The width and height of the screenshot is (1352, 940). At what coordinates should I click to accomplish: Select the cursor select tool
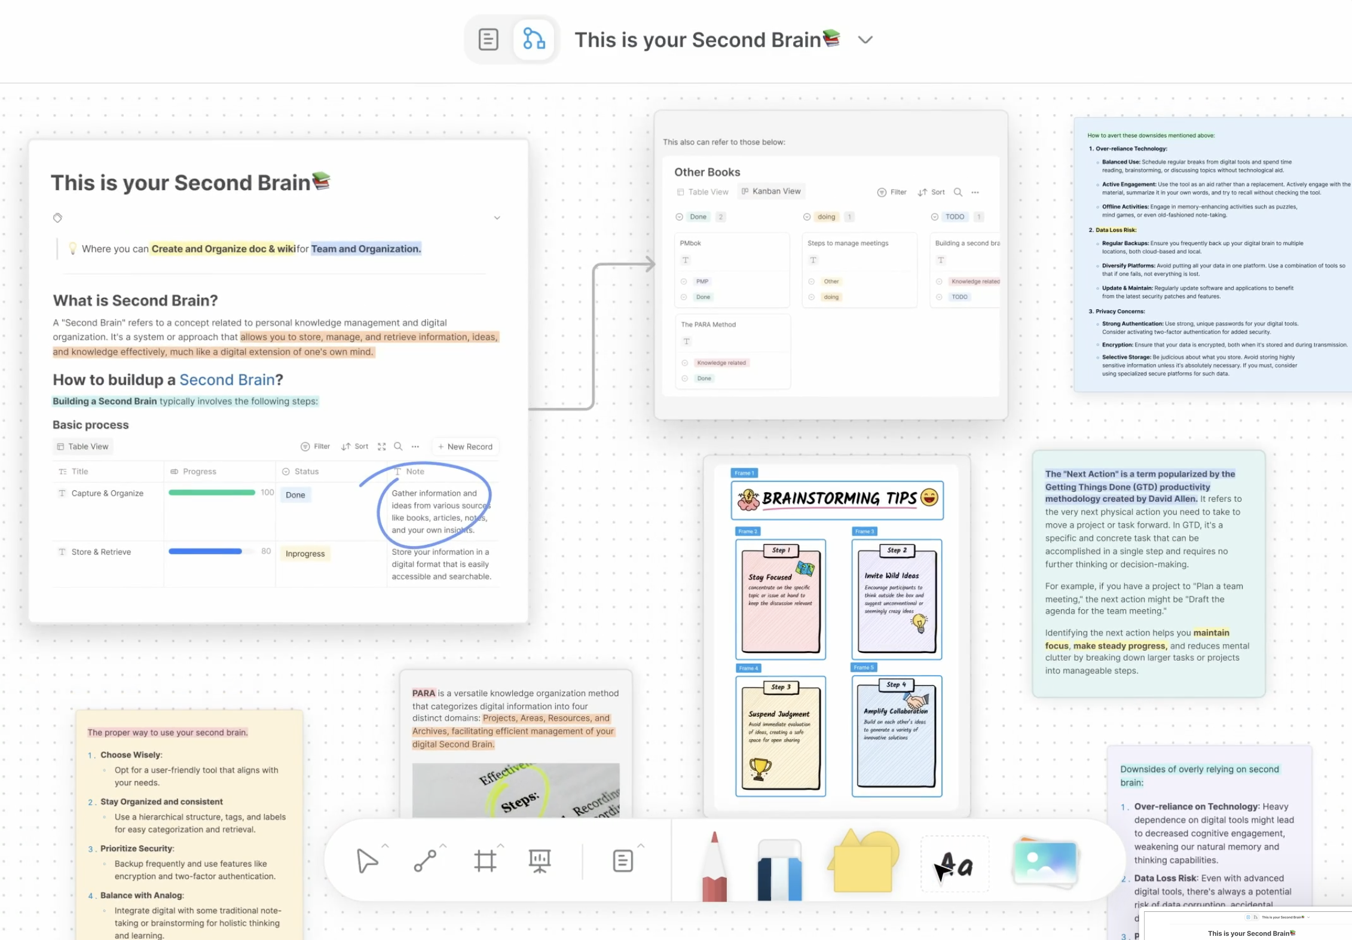pos(366,861)
